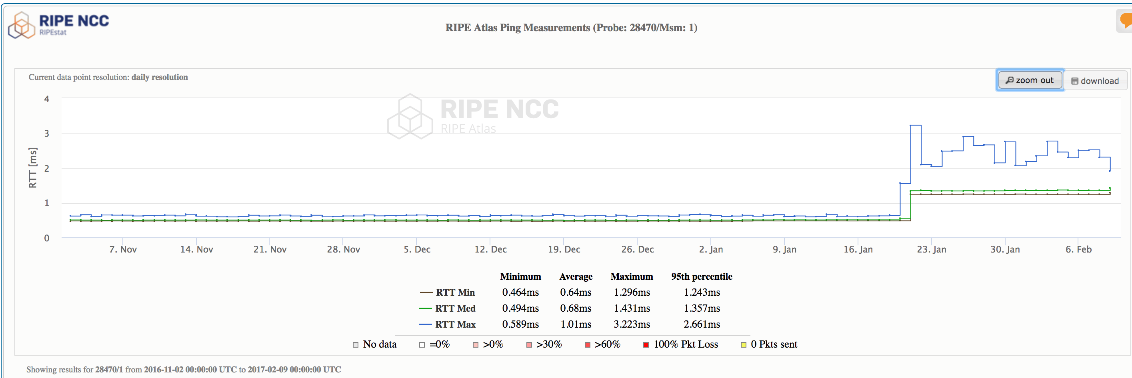Click the yellow 0 Pkts sent swatch
The height and width of the screenshot is (378, 1132).
pyautogui.click(x=744, y=344)
